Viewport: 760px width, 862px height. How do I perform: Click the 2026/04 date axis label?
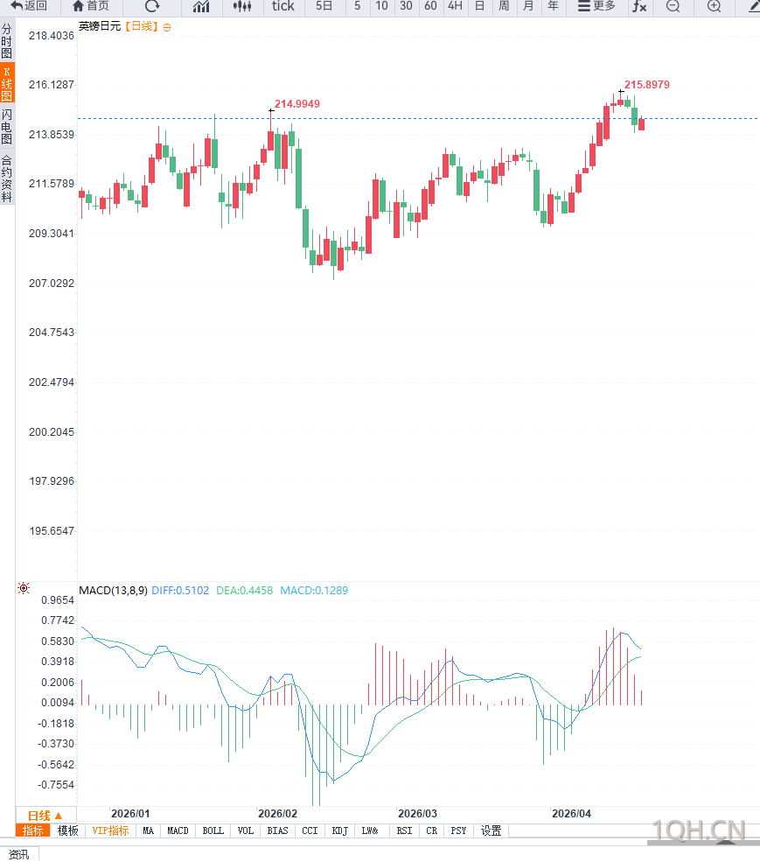coord(571,814)
